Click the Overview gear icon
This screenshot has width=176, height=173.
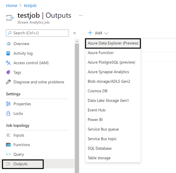click(8, 44)
